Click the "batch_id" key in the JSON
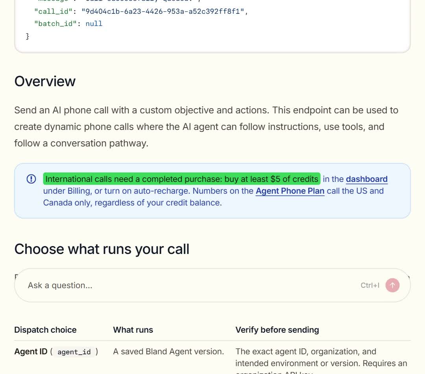Screen dimensions: 425x374 click(55, 24)
